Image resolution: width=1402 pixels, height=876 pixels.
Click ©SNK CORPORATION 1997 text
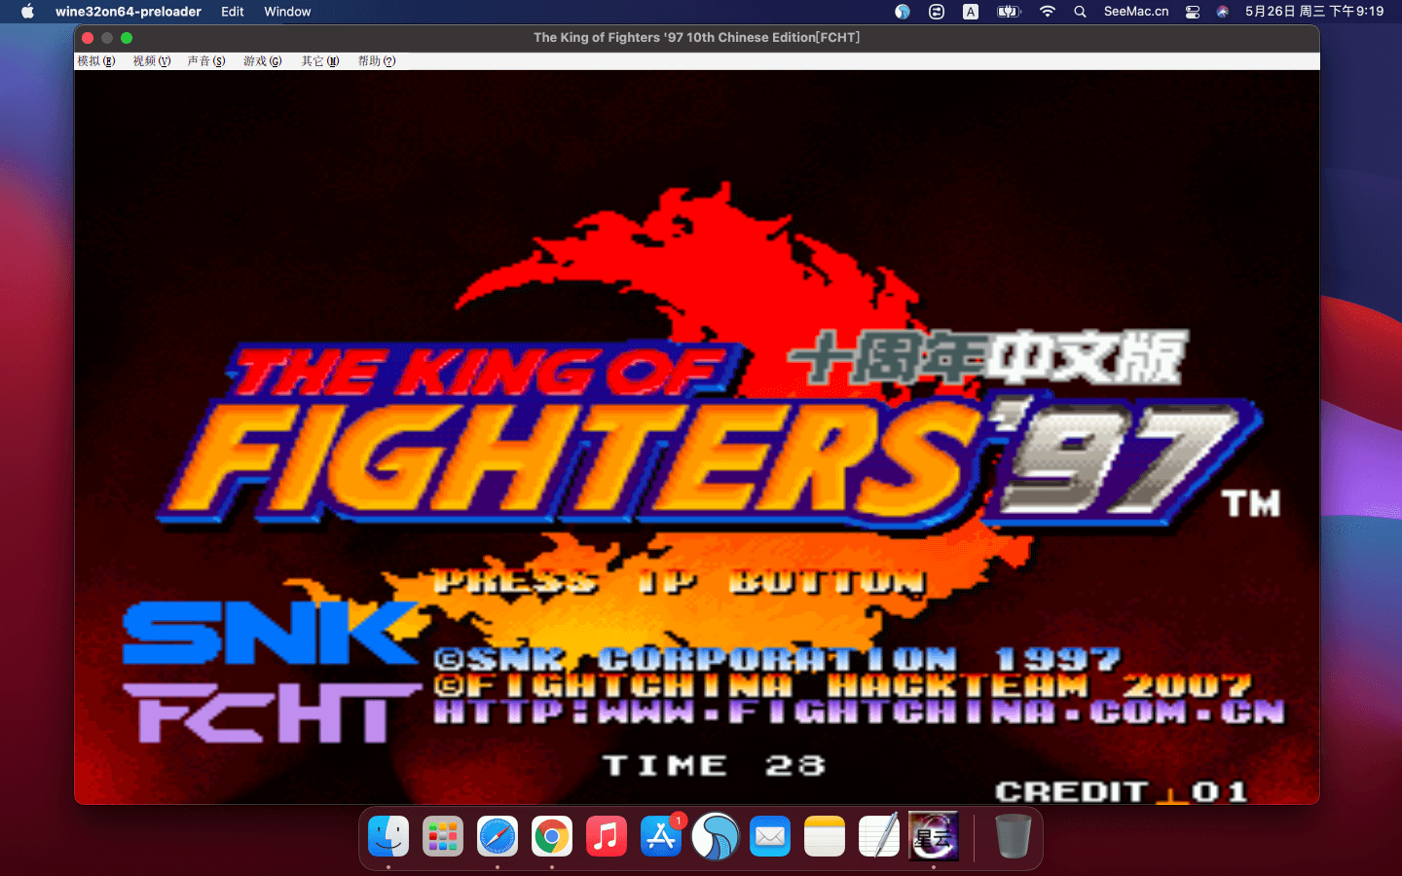(x=777, y=660)
